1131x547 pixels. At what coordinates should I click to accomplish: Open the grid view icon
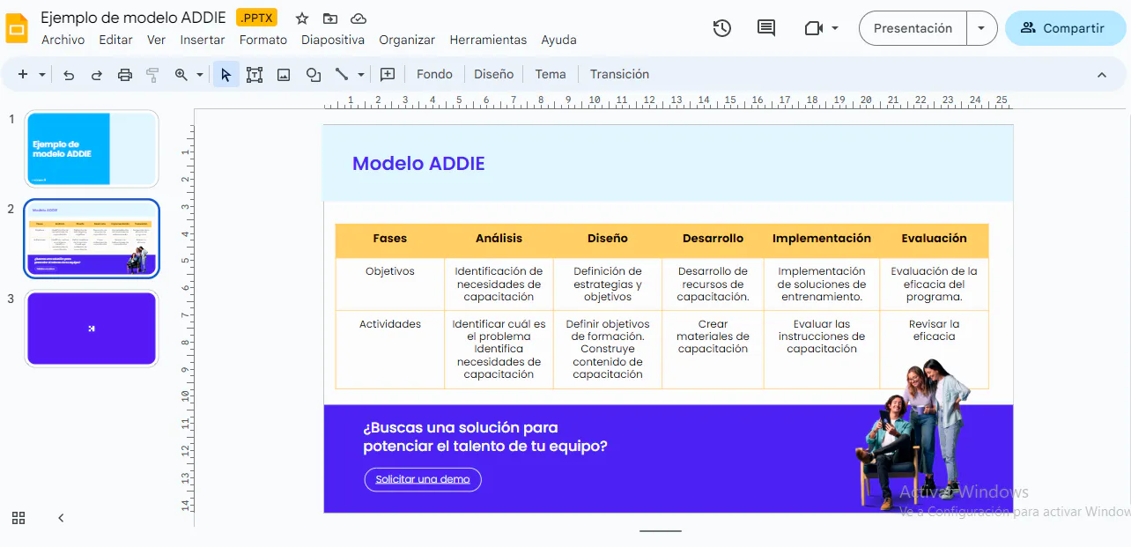click(x=18, y=518)
